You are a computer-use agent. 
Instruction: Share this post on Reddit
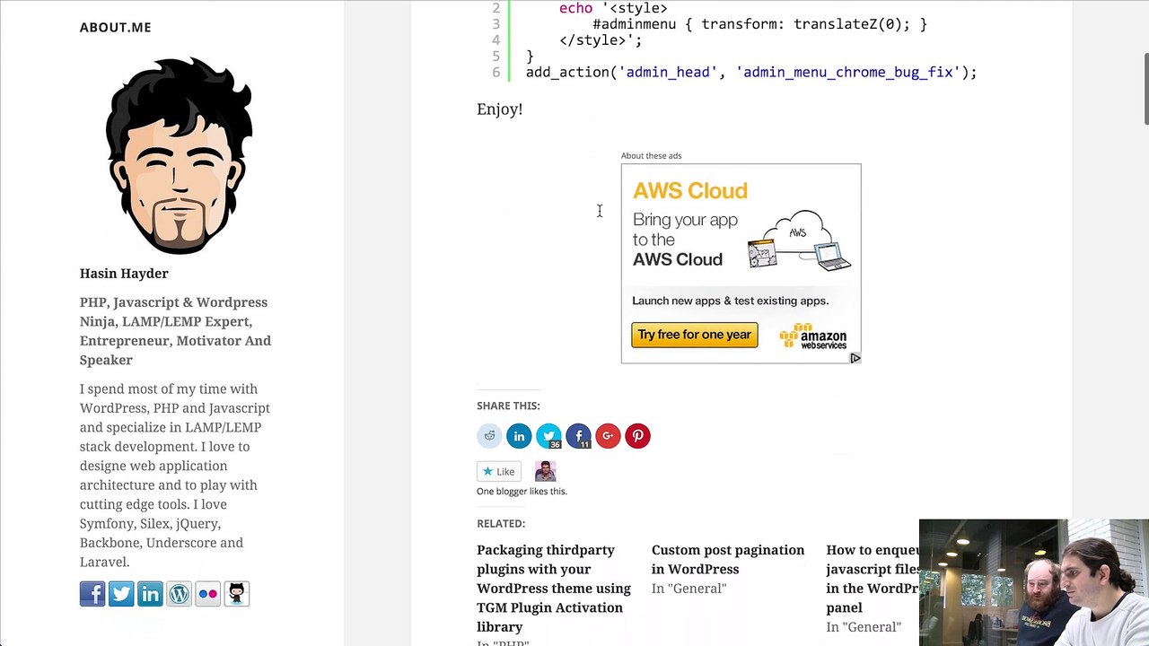click(489, 436)
